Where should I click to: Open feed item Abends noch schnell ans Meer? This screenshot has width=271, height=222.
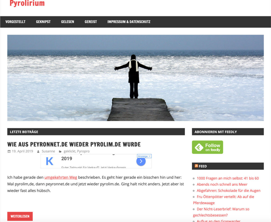(x=222, y=185)
